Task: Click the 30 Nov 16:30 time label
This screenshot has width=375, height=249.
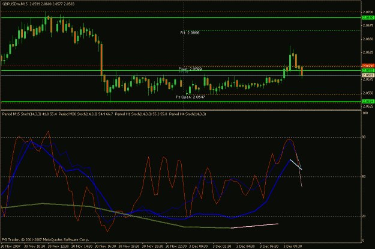Action: coord(106,247)
